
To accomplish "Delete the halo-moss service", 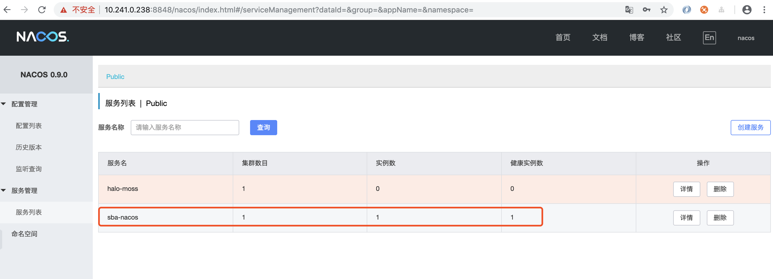I will (720, 189).
